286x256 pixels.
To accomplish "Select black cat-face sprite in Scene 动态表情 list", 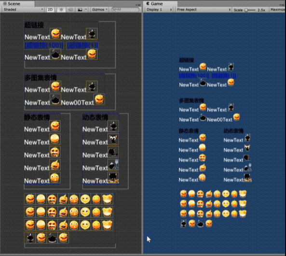I will [x=113, y=139].
